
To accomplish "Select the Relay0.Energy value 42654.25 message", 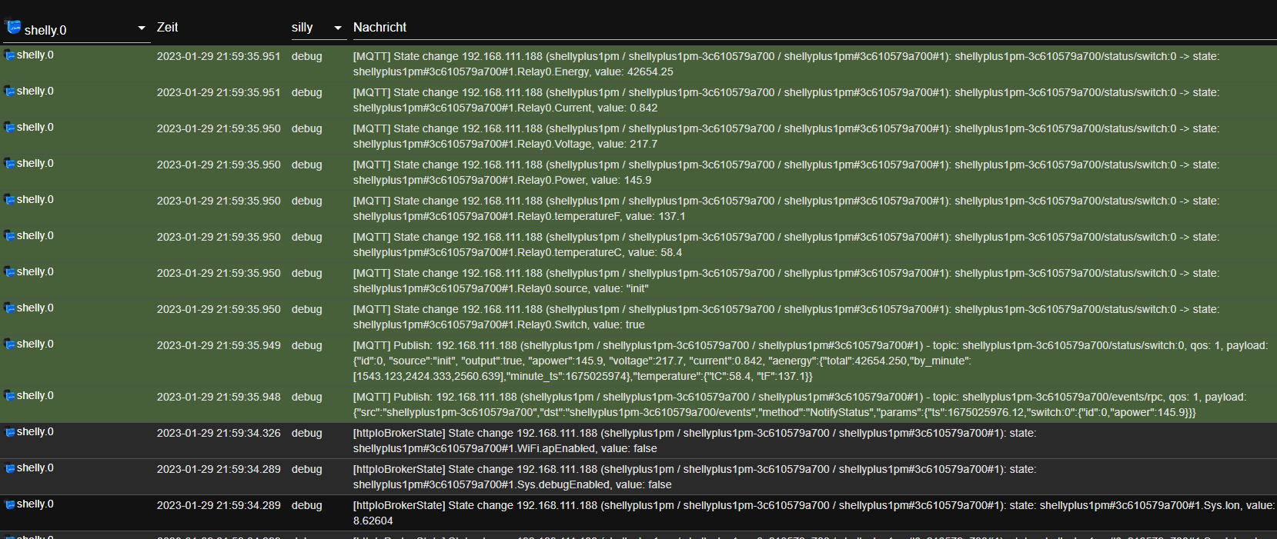I will point(786,64).
